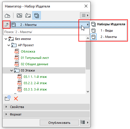Collapse the 03 Этажи folder
The image size is (130, 129).
click(x=11, y=71)
